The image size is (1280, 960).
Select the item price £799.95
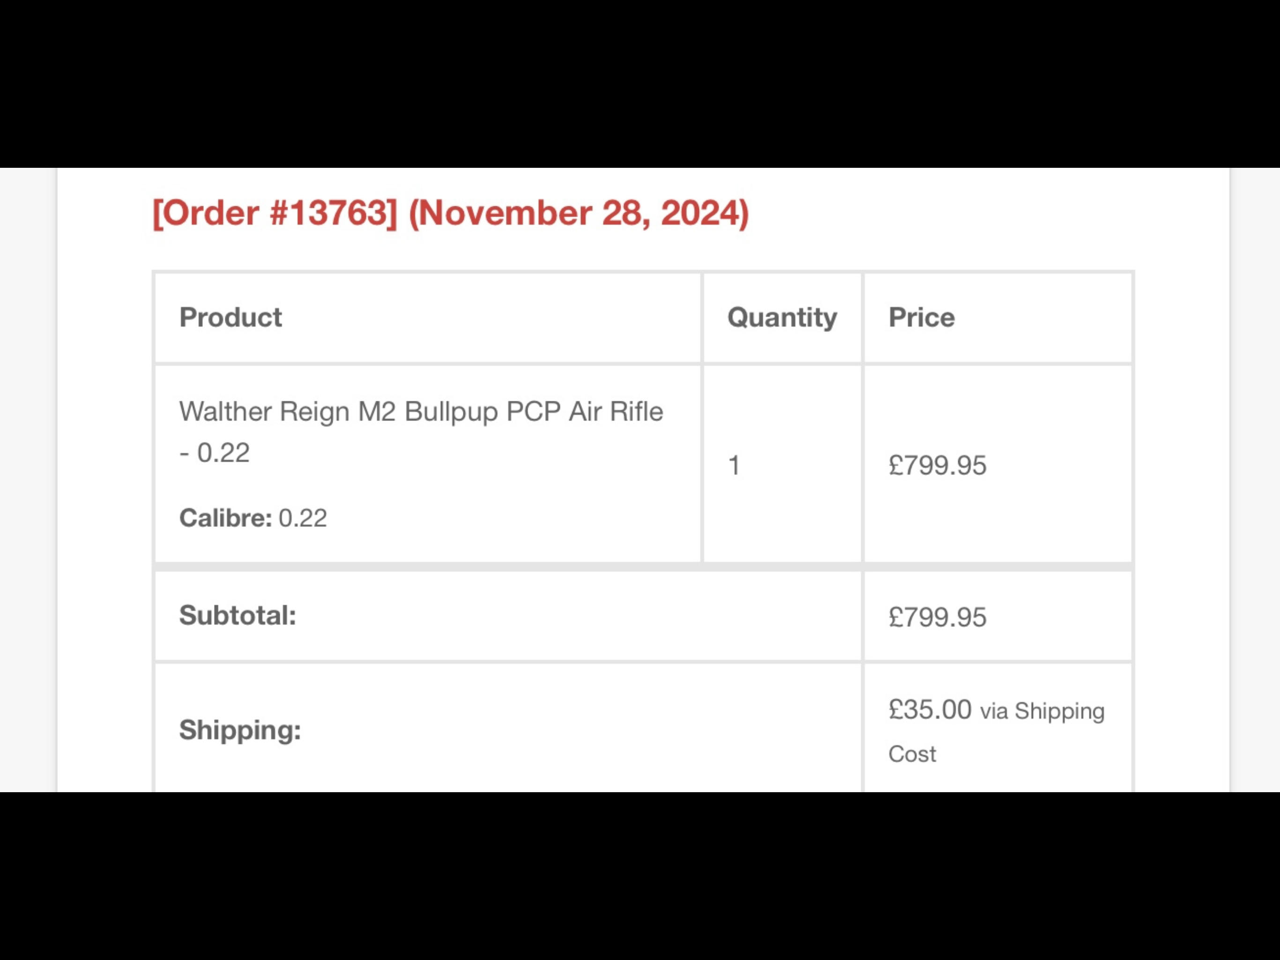tap(938, 465)
